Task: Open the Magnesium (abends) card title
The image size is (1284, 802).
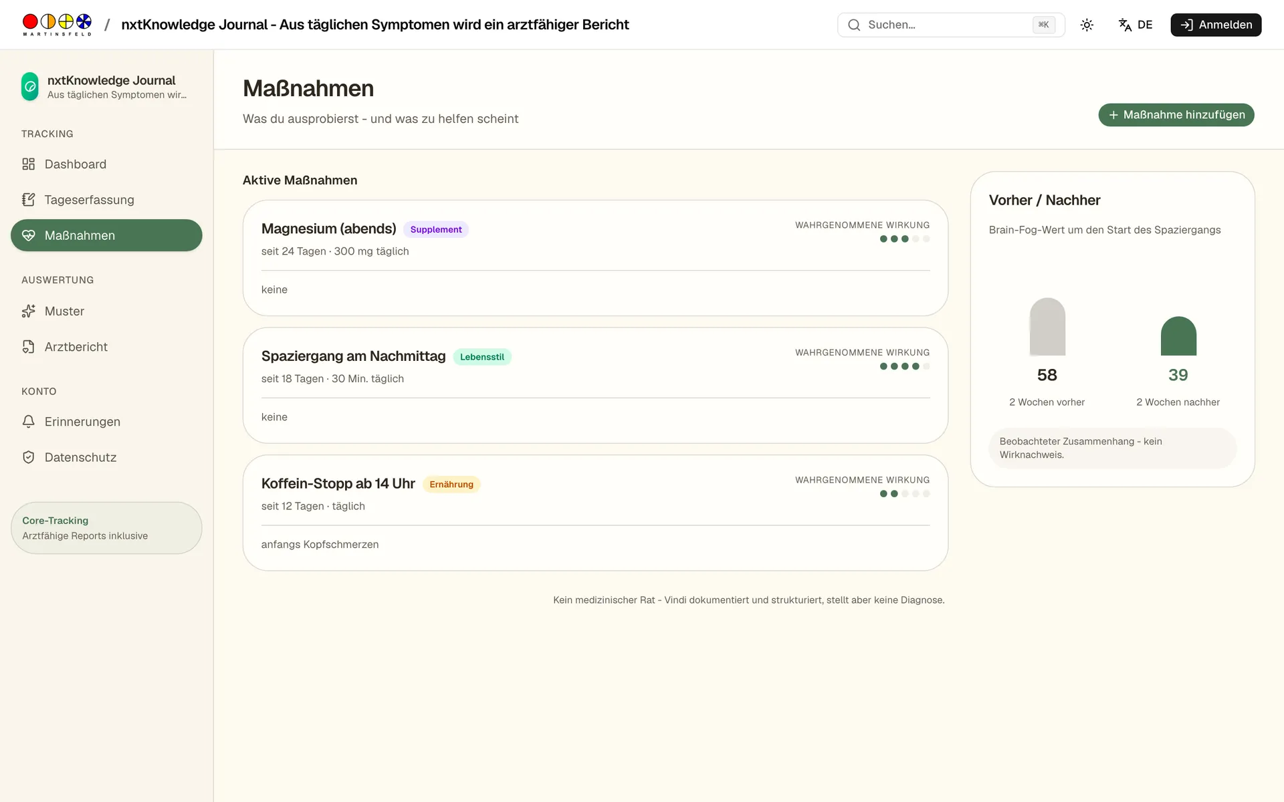Action: [x=329, y=229]
